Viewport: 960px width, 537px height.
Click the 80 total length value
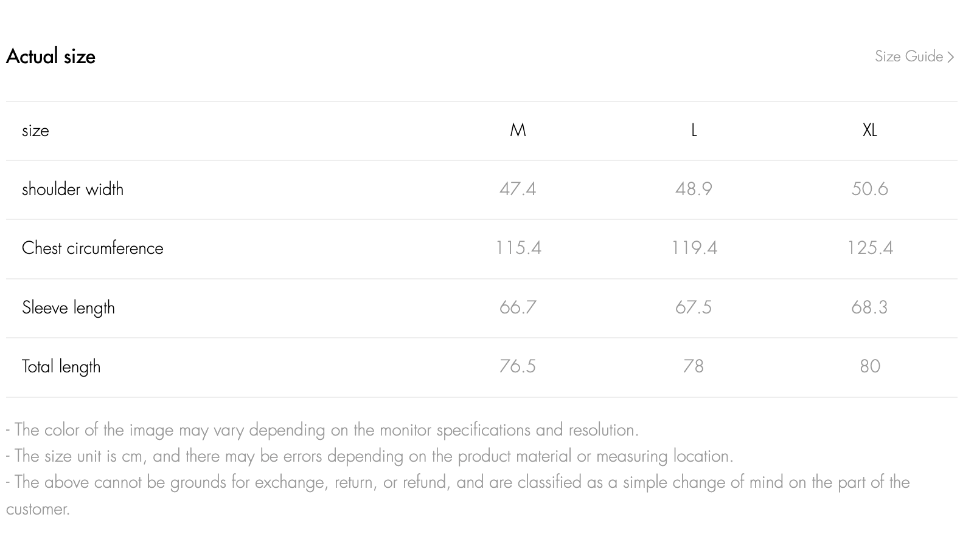(x=869, y=366)
